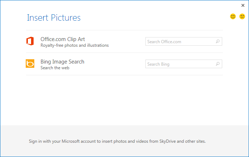Click the sad frown feedback icon
Viewport: 249px width, 157px height.
point(242,16)
